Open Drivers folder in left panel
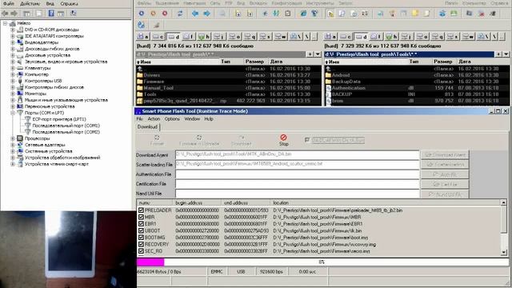 pos(151,75)
